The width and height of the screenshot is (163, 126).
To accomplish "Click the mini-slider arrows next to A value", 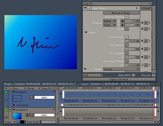I will [138, 57].
